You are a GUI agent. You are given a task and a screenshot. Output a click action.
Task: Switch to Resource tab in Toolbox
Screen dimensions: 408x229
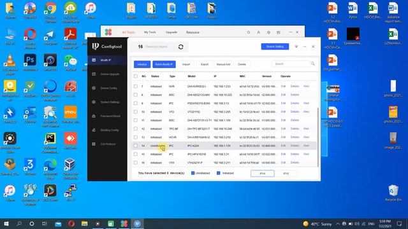coord(193,32)
